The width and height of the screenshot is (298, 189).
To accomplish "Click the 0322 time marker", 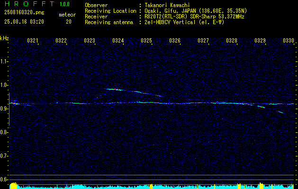I will coord(61,40).
